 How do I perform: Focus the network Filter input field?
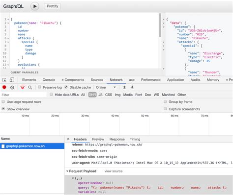tap(24, 95)
